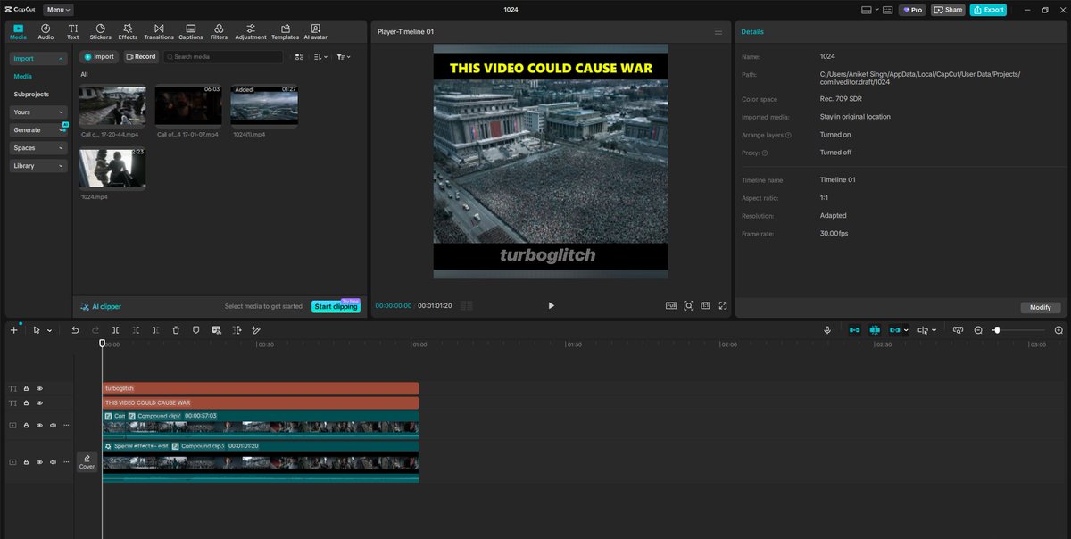This screenshot has width=1071, height=539.
Task: Click the Delete trash icon in timeline toolbar
Action: 176,330
